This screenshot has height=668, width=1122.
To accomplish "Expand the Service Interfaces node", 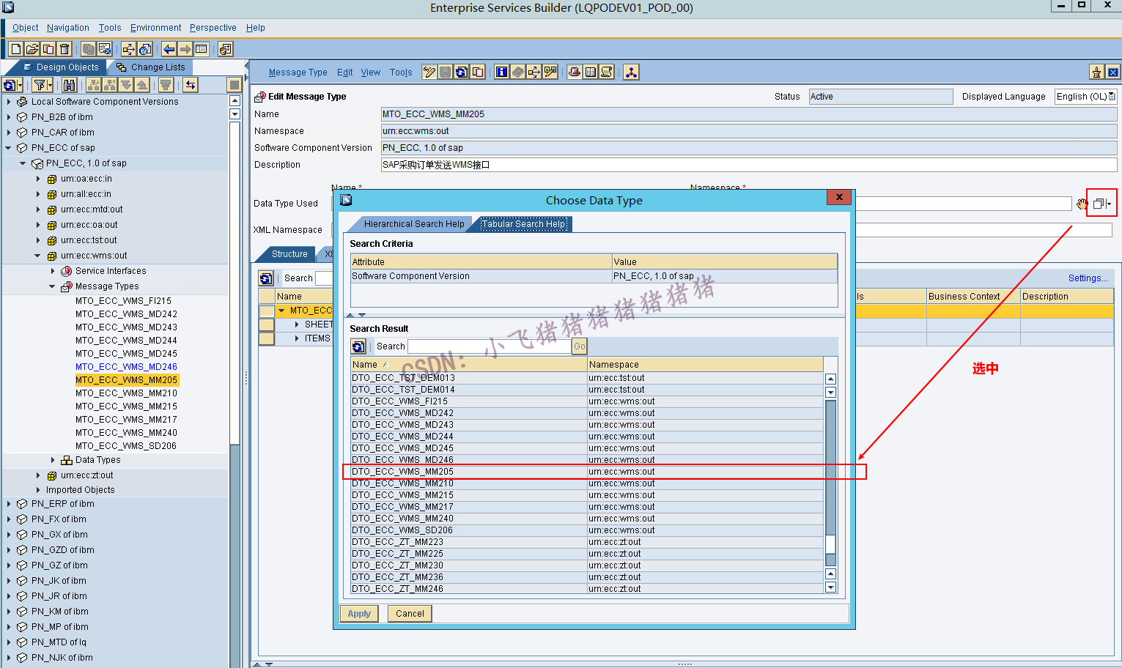I will [53, 271].
